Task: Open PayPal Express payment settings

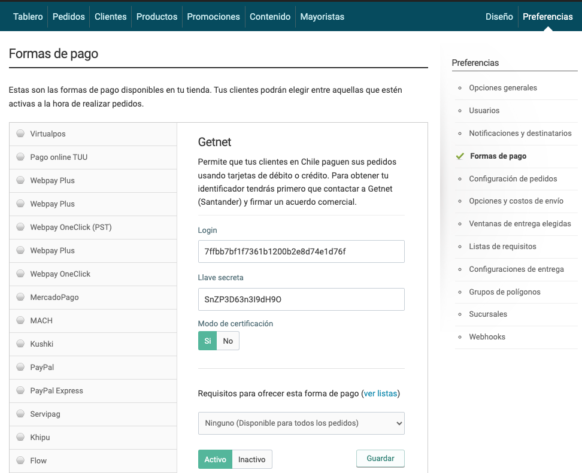Action: (x=93, y=392)
